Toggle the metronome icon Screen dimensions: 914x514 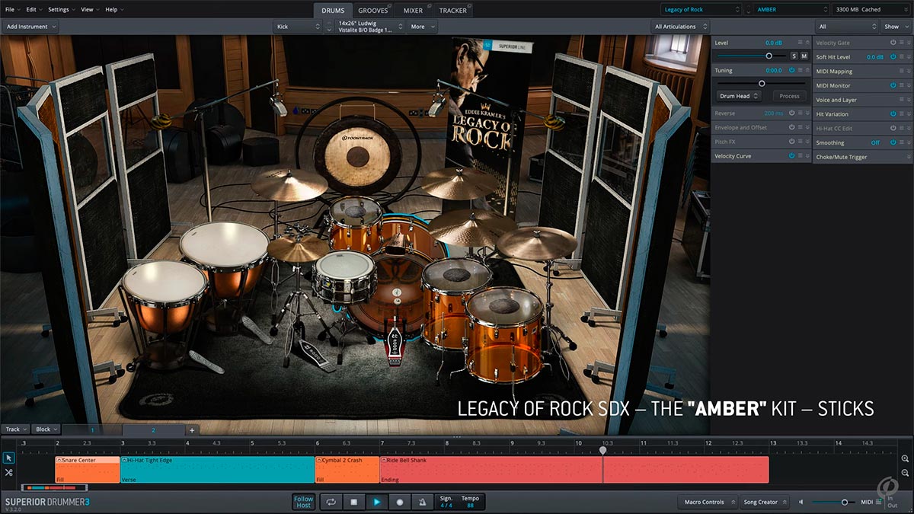tap(423, 502)
